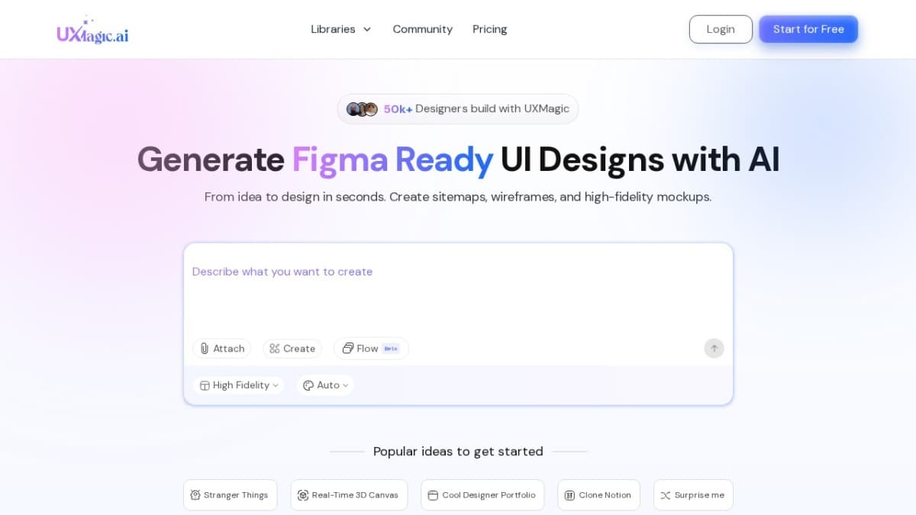Open the Community page
Screen dimensions: 916x515
point(422,29)
